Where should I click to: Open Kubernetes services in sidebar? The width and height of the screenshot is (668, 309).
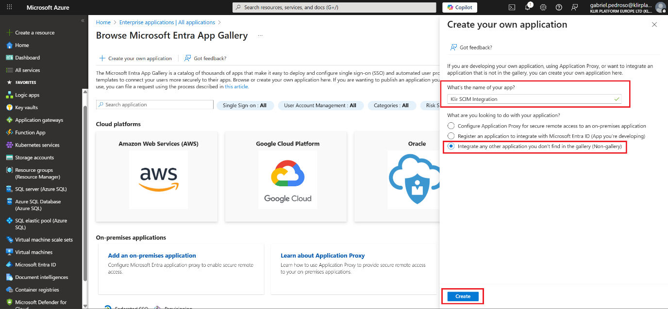coord(37,145)
